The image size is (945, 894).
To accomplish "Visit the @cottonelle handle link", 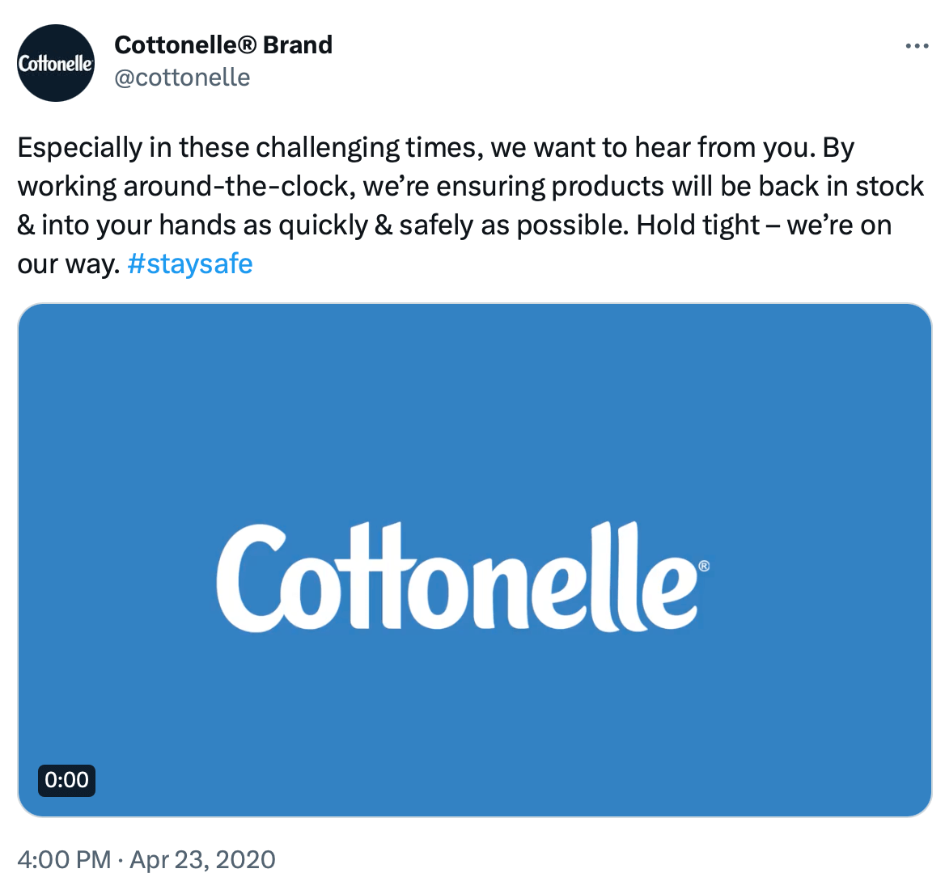I will pos(182,77).
